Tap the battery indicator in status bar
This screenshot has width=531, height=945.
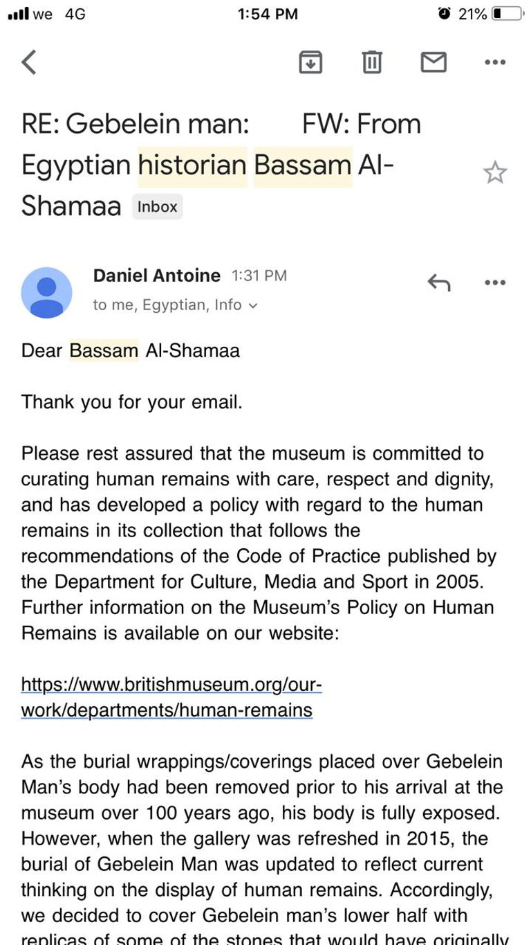(508, 14)
